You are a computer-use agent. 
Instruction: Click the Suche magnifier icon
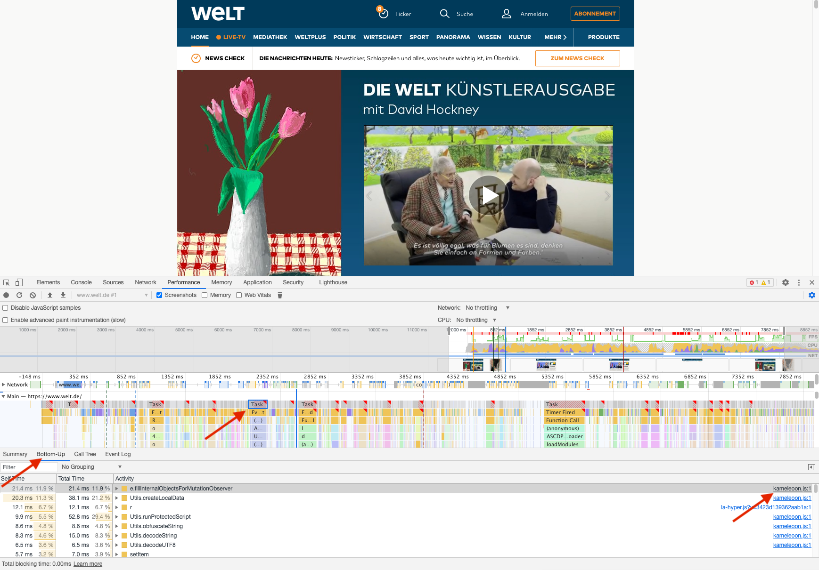pyautogui.click(x=444, y=14)
